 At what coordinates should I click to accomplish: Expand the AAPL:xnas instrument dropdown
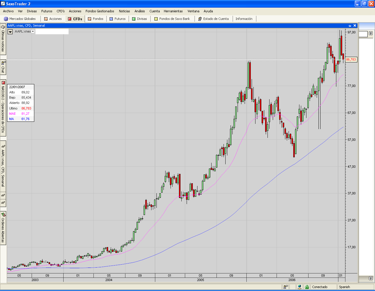point(33,31)
